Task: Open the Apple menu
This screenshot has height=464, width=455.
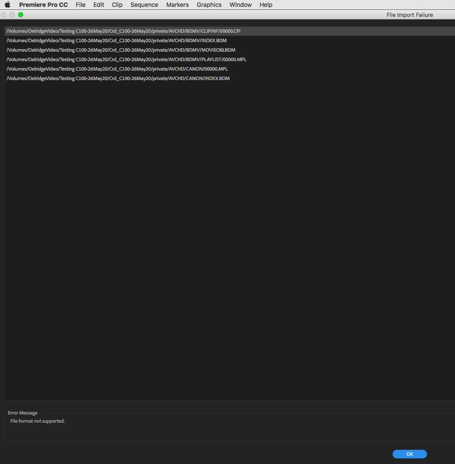Action: pyautogui.click(x=7, y=5)
